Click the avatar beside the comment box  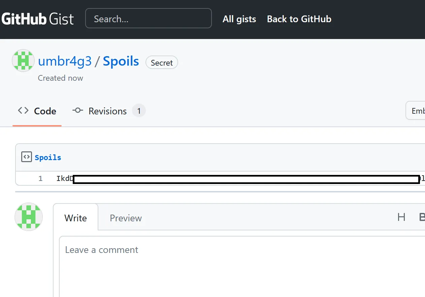pos(29,217)
